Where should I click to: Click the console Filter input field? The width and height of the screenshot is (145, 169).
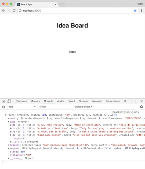coord(56,107)
